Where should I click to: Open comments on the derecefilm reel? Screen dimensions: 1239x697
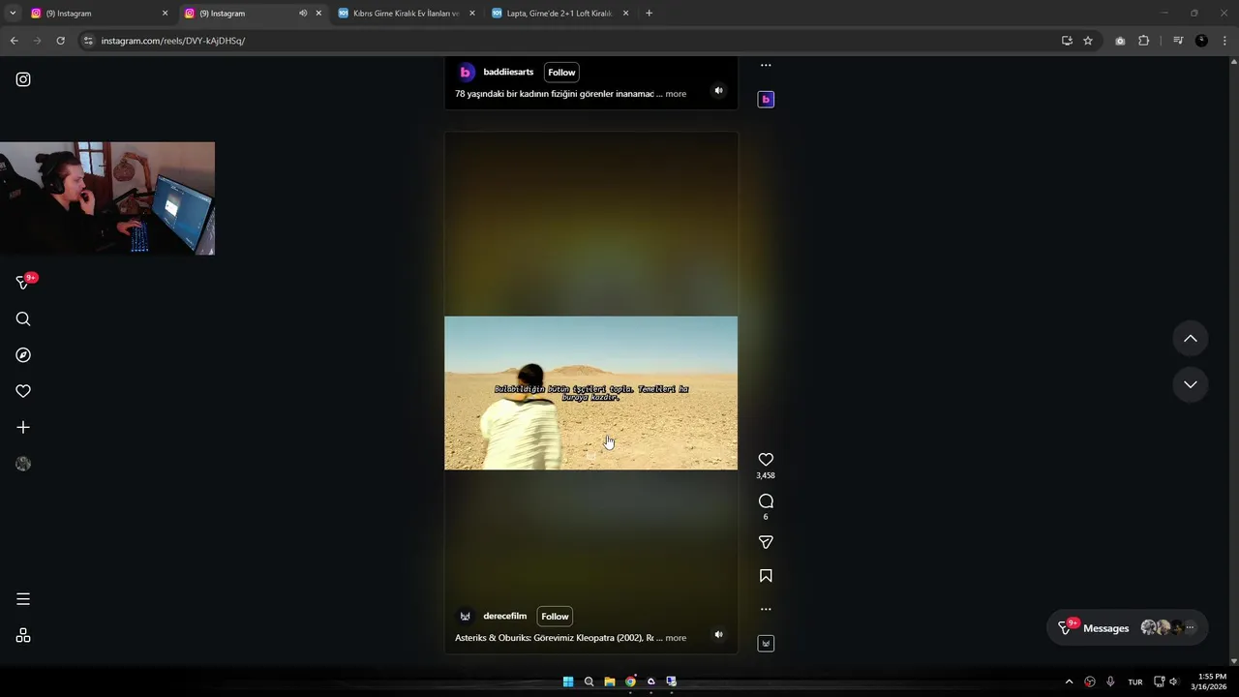pos(766,500)
